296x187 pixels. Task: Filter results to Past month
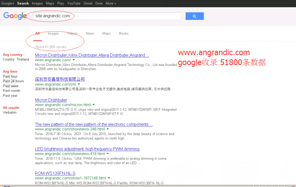pyautogui.click(x=12, y=91)
